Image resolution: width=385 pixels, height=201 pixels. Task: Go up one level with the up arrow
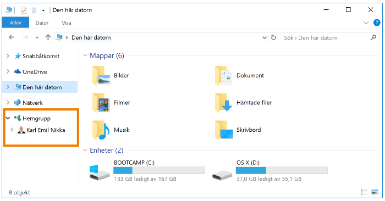pos(48,37)
